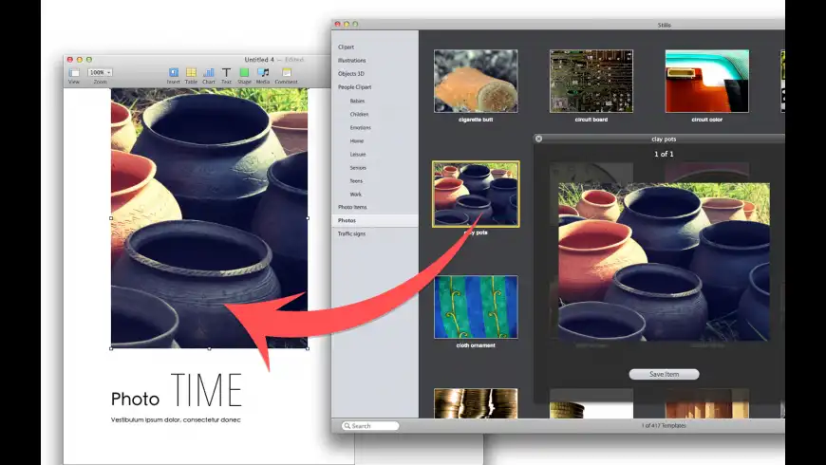Select Work subcategory
826x465 pixels.
(x=356, y=195)
